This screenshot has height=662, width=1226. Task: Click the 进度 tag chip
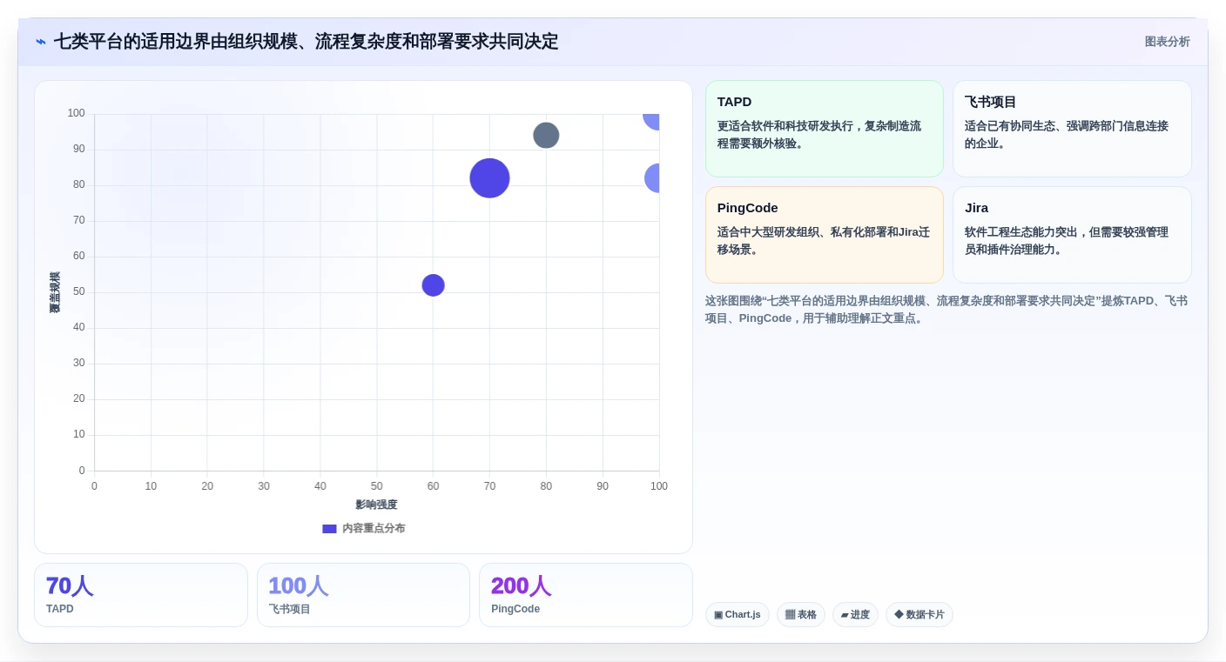855,615
